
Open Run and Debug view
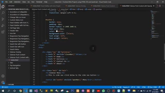coord(3,25)
